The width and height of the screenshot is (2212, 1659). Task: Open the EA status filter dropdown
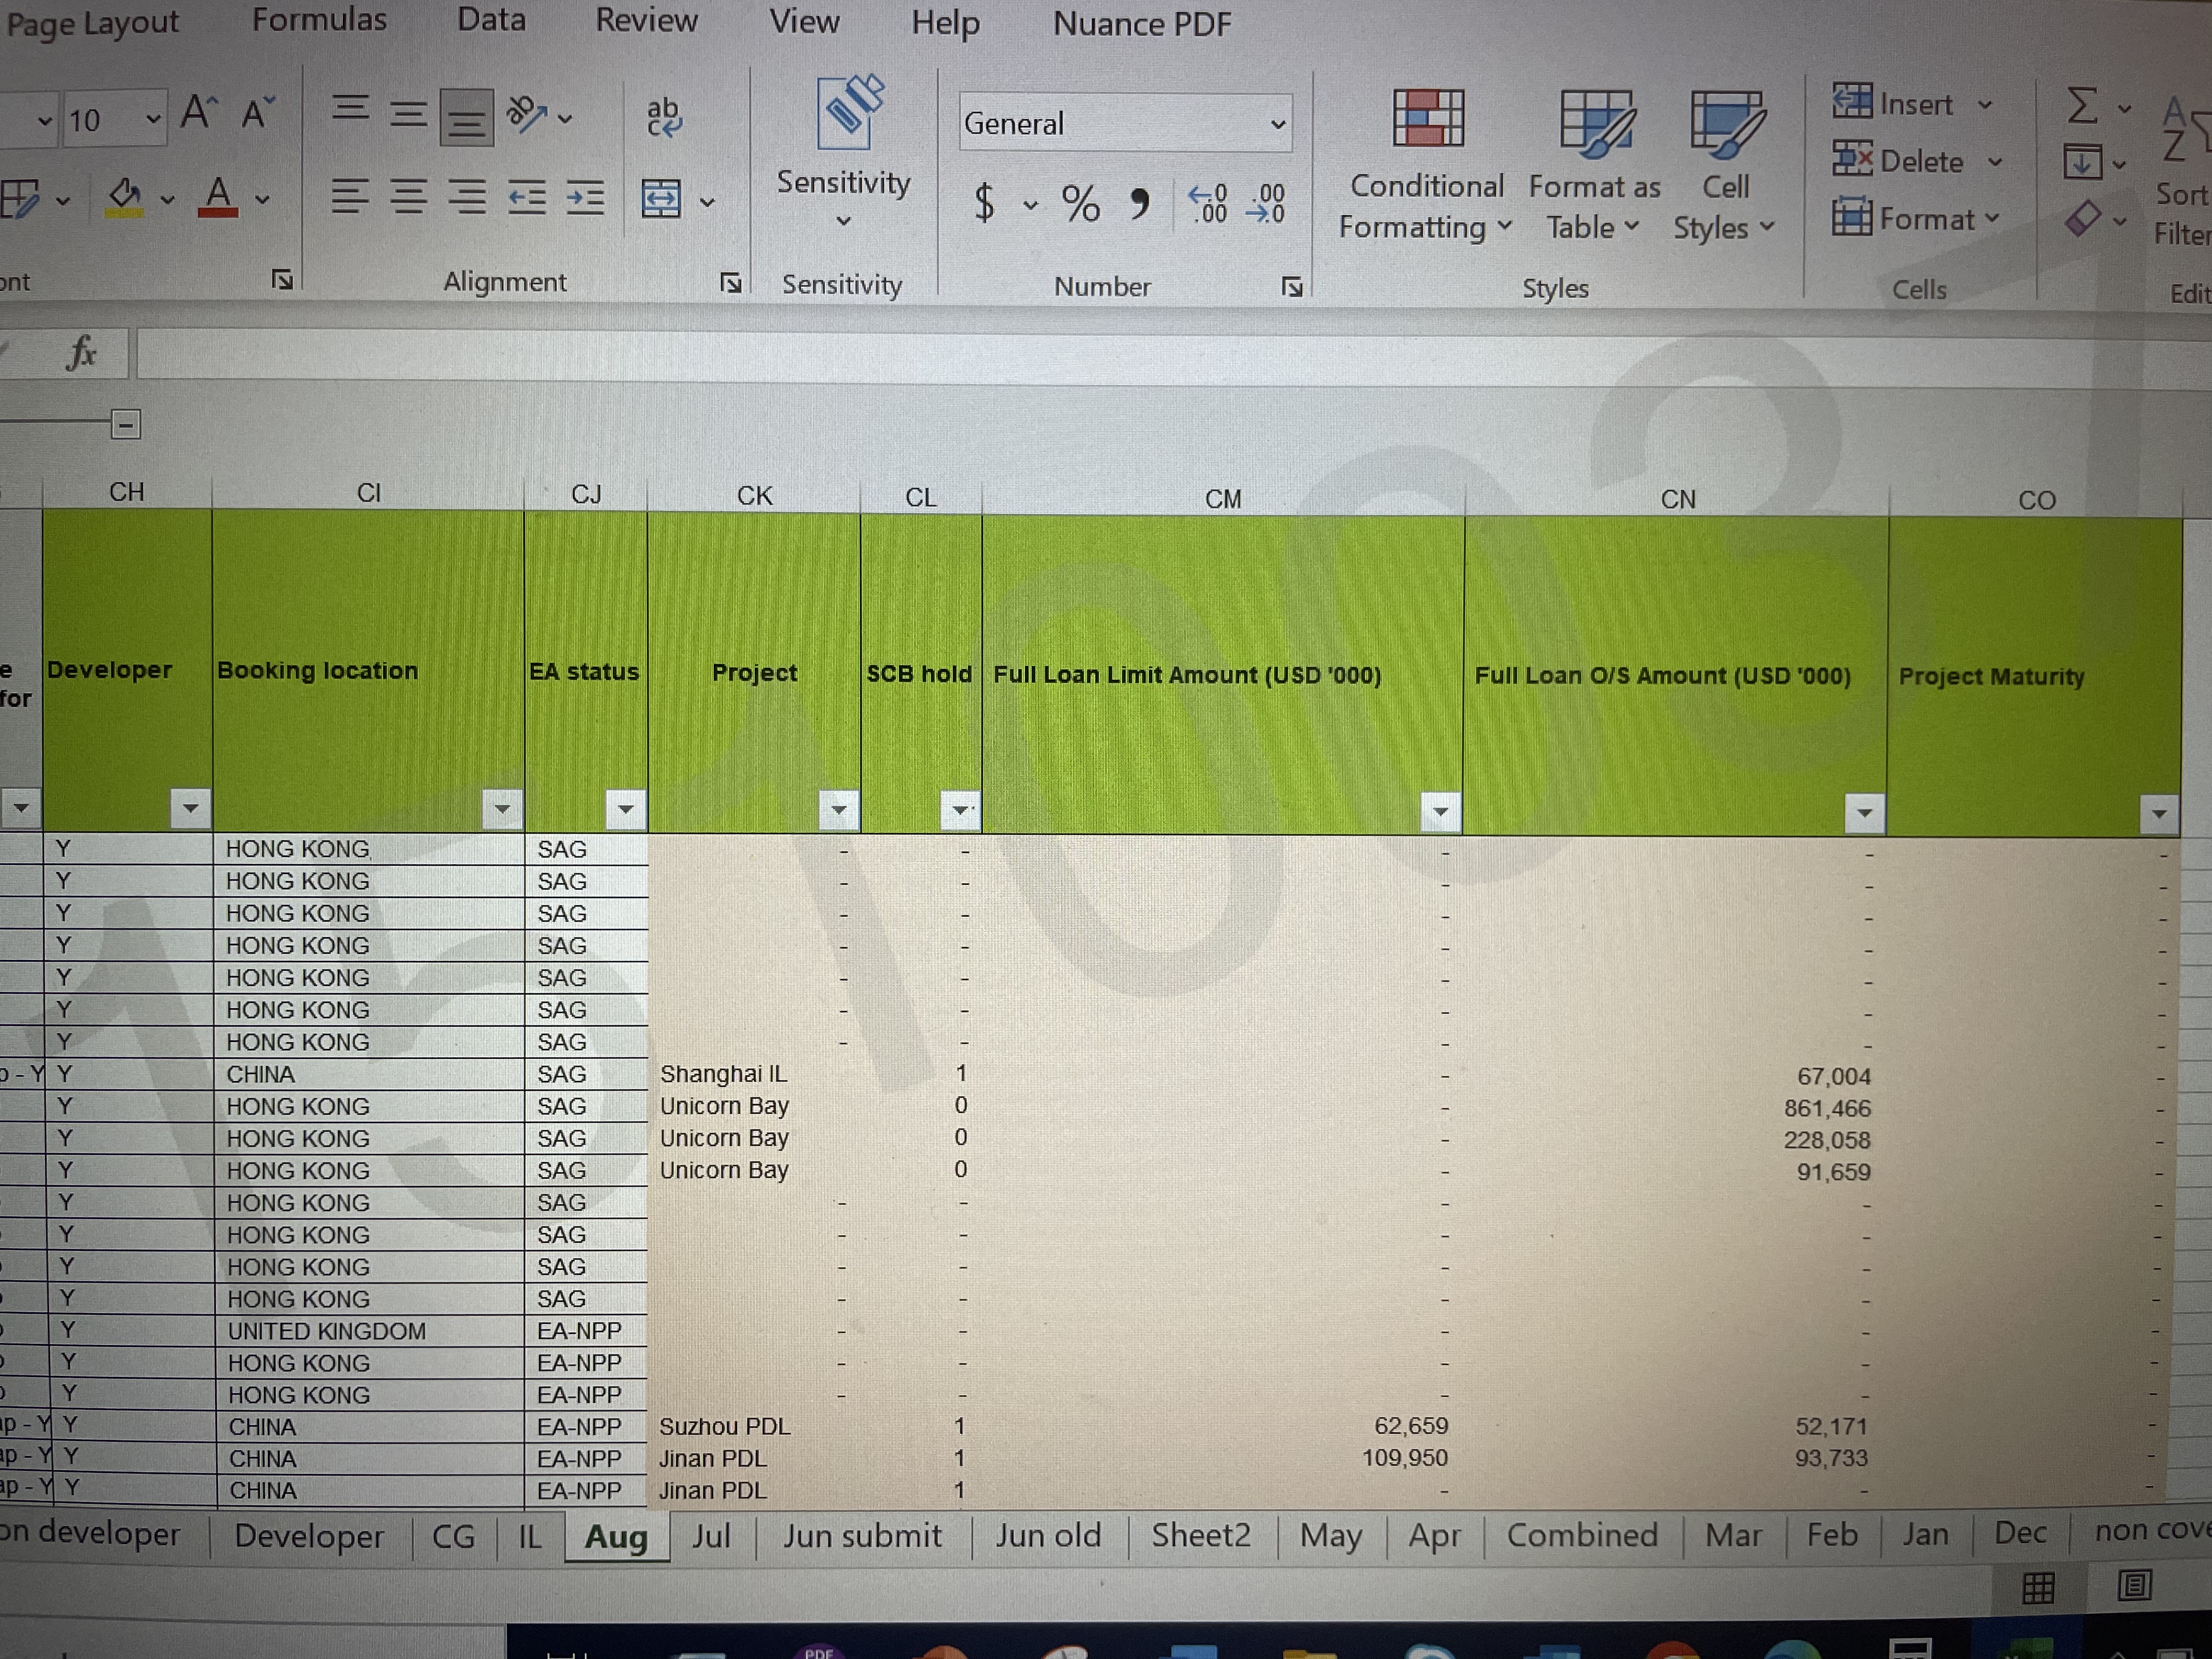point(626,808)
